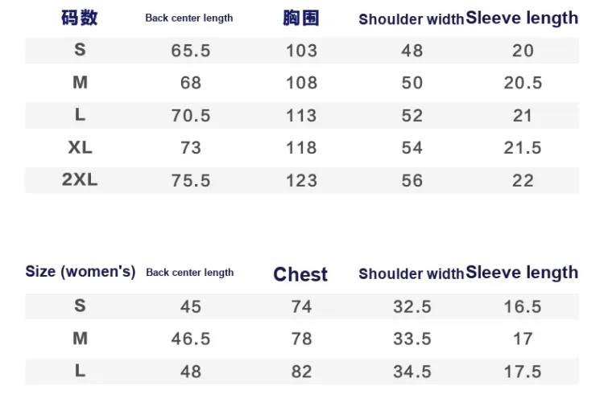Click the top table's Shoulder width header
The width and height of the screenshot is (604, 415).
411,18
